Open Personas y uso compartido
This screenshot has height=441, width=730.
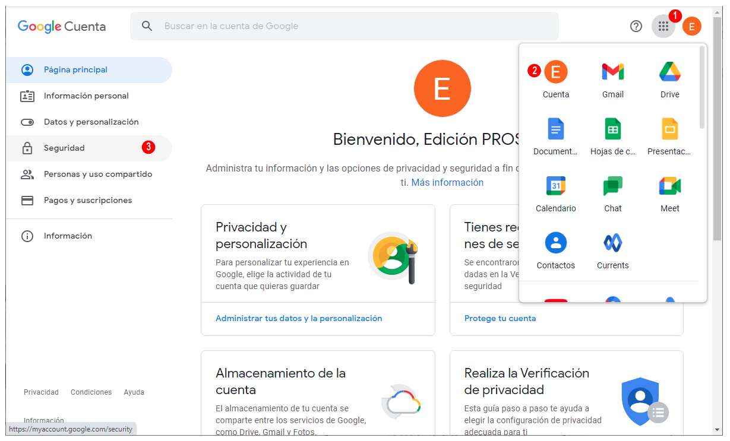[x=89, y=175]
